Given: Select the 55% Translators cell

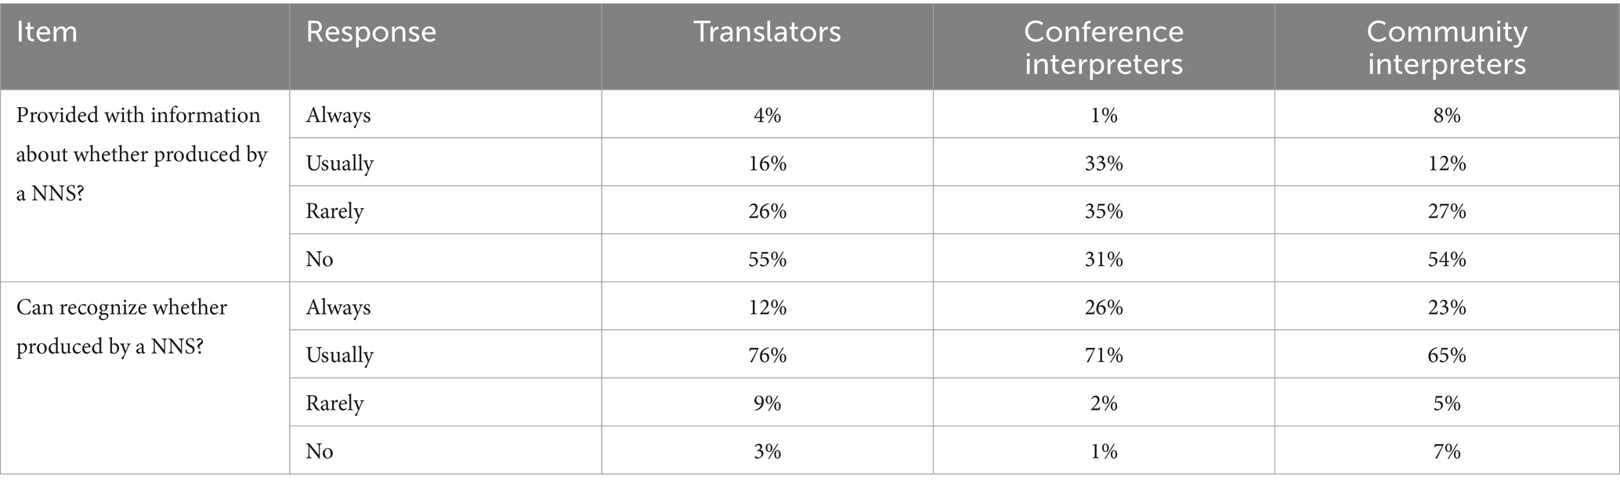Looking at the screenshot, I should [767, 258].
